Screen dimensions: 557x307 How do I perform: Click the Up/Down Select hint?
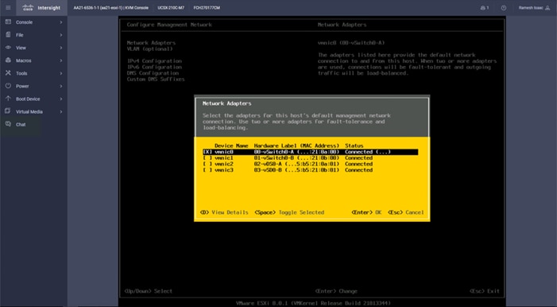click(149, 291)
